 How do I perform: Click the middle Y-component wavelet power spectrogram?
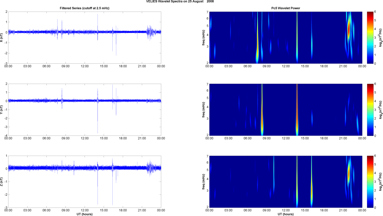pyautogui.click(x=286, y=110)
